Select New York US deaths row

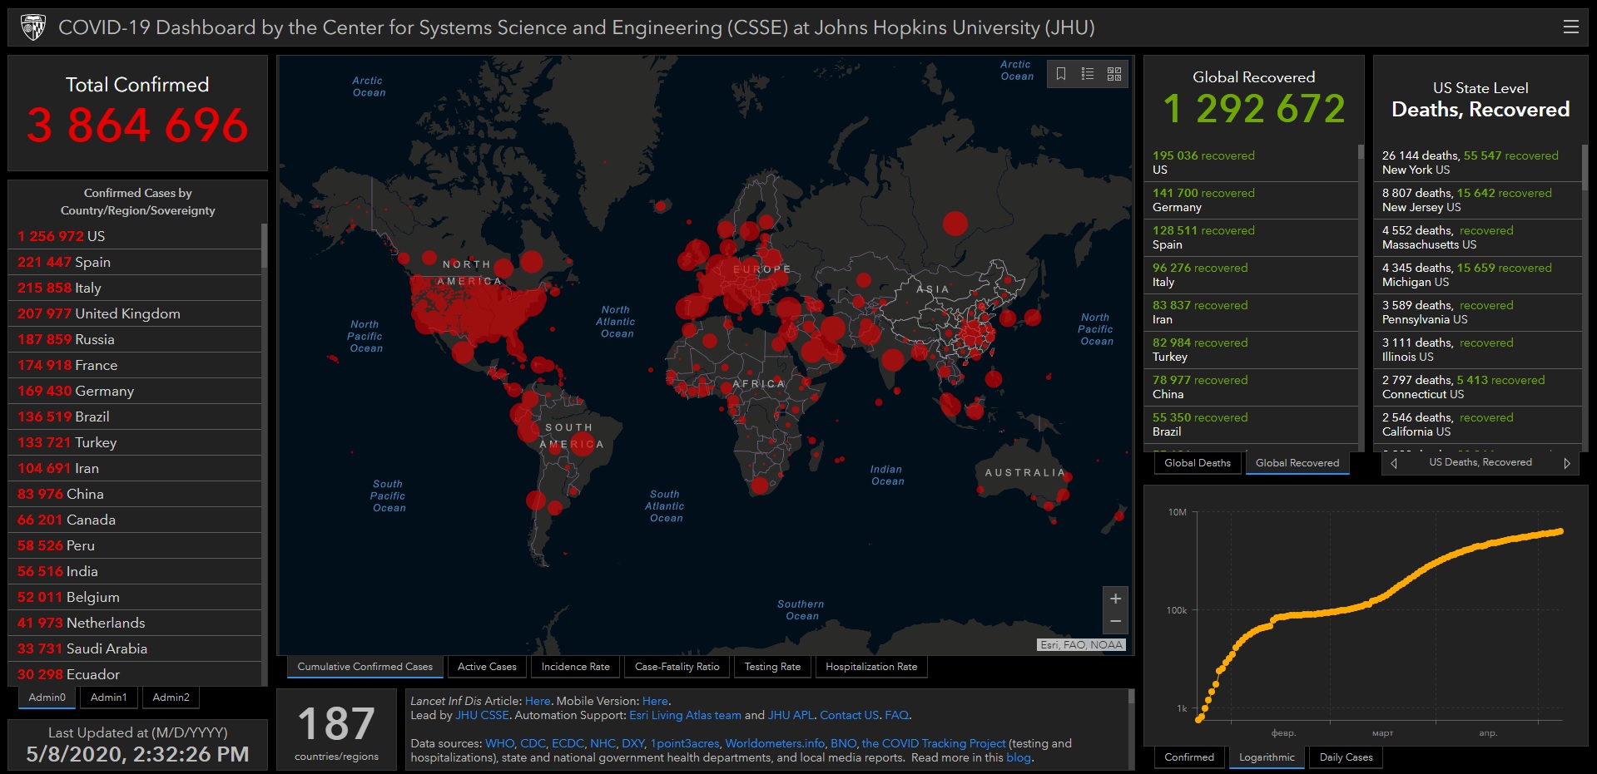pyautogui.click(x=1477, y=163)
